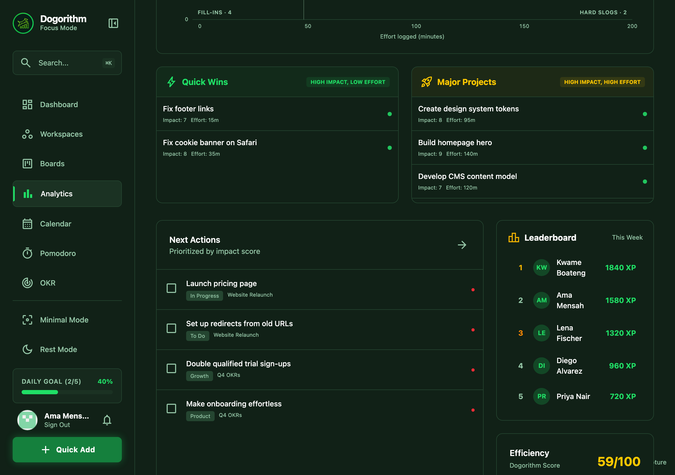Viewport: 675px width, 475px height.
Task: Click Priya Nair's PR avatar
Action: click(542, 396)
